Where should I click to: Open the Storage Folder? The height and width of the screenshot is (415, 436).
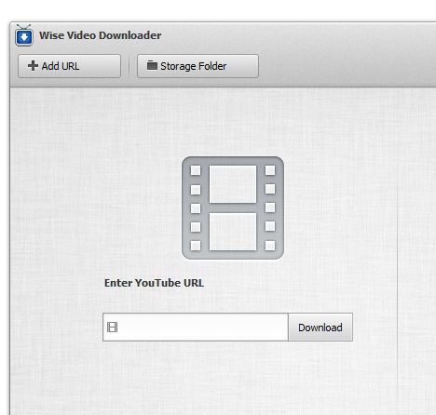(x=198, y=66)
